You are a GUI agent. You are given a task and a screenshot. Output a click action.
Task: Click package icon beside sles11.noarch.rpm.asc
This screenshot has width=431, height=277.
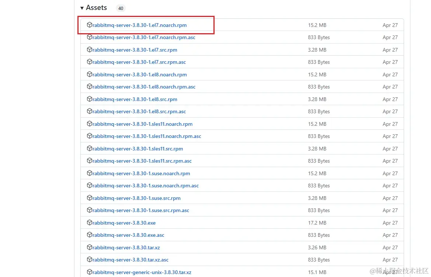89,136
